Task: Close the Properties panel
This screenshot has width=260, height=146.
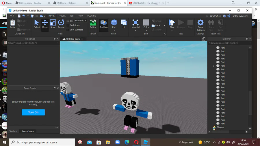Action: (x=58, y=39)
